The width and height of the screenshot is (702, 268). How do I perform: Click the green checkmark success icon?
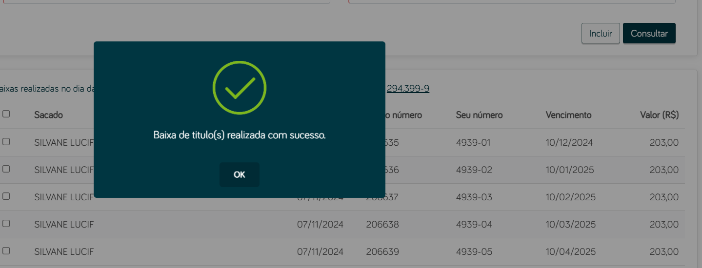pos(240,88)
